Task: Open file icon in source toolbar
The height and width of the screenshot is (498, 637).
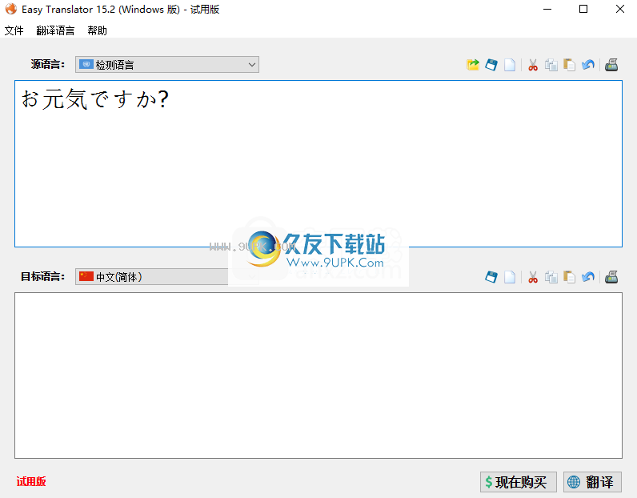Action: coord(473,65)
